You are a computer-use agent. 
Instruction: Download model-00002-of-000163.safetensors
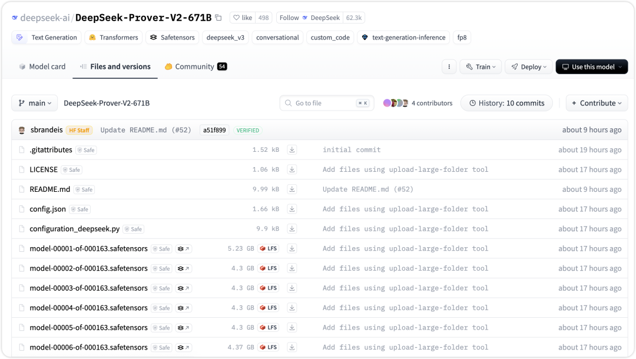(x=291, y=268)
